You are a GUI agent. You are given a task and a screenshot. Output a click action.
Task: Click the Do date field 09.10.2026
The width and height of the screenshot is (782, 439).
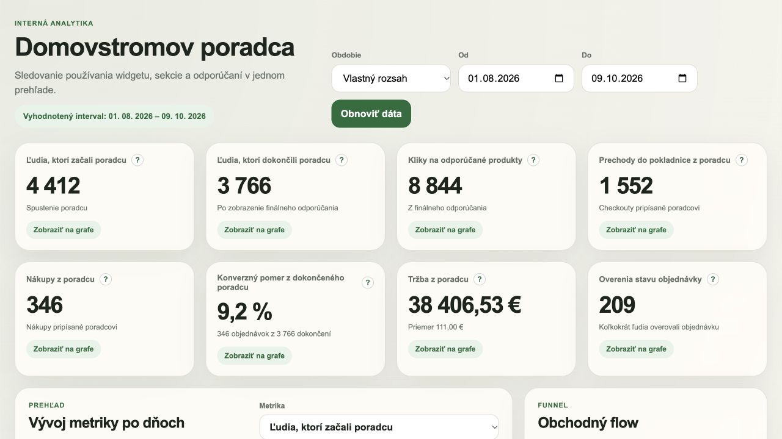coord(640,78)
